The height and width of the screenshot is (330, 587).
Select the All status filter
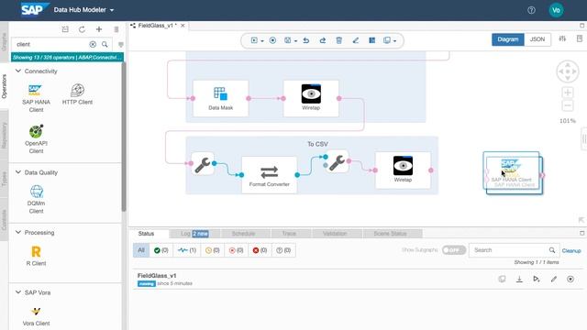pos(141,250)
